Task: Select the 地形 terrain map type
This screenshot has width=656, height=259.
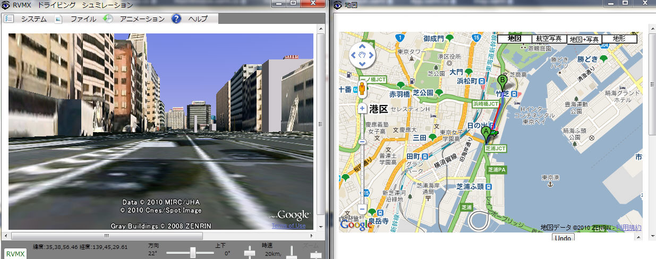Action: click(x=619, y=39)
